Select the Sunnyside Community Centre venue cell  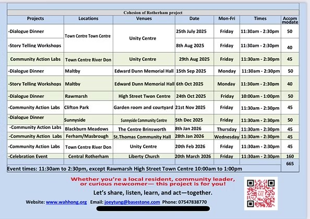click(x=144, y=120)
